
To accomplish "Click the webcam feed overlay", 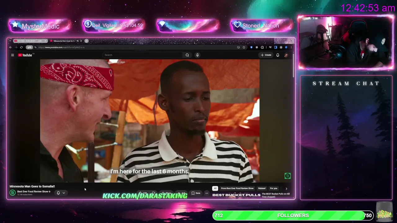I will coord(346,42).
